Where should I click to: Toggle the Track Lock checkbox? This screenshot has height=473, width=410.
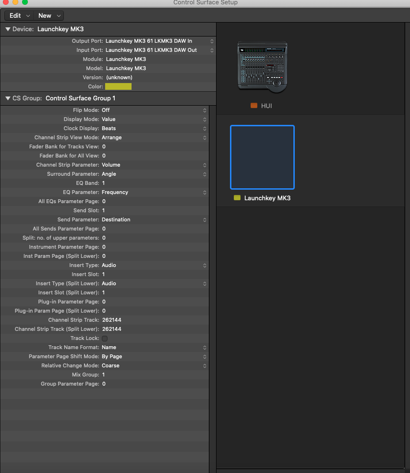point(105,339)
